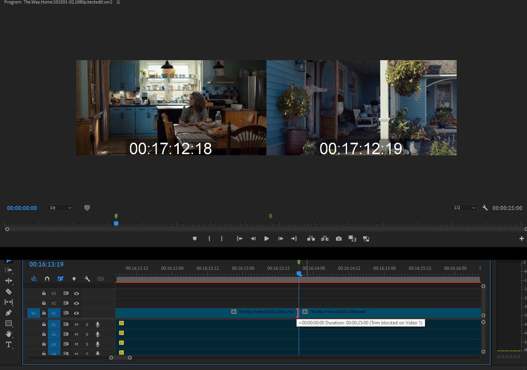
Task: Enable voice-over record on A2
Action: [97, 334]
